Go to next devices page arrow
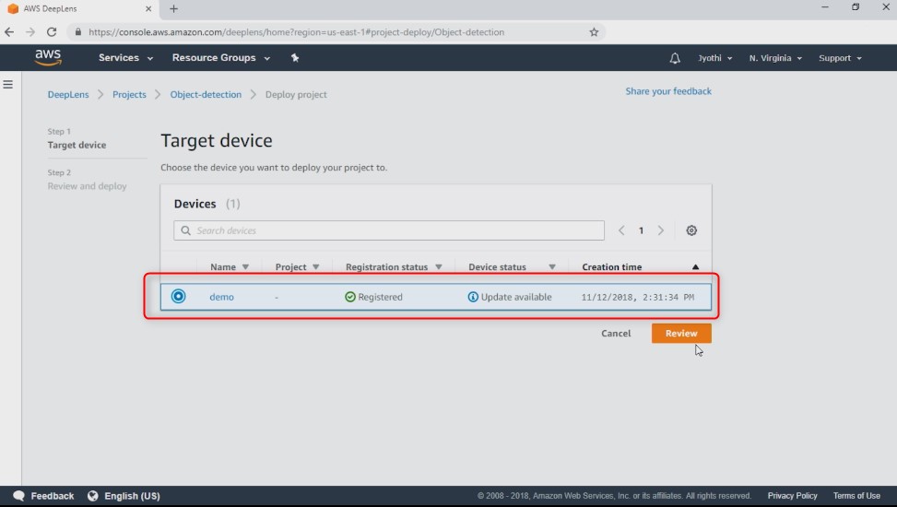This screenshot has height=507, width=897. pos(661,230)
